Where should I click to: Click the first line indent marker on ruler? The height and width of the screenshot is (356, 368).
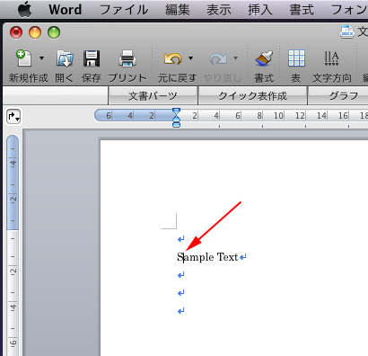(177, 111)
